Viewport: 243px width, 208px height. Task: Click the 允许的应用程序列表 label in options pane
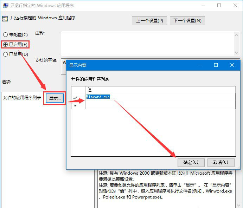[22, 98]
